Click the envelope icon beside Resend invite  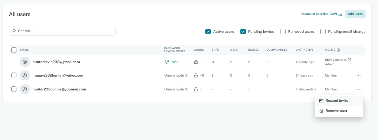321,101
